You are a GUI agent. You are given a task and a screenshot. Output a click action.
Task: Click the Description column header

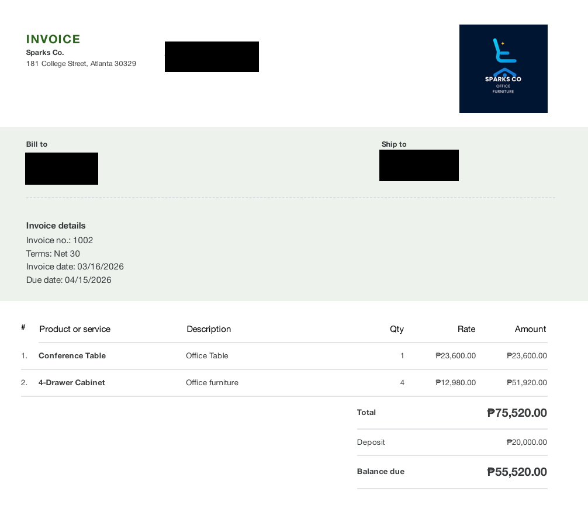coord(209,329)
